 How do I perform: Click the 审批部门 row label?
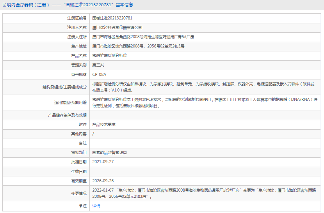(x=79, y=153)
